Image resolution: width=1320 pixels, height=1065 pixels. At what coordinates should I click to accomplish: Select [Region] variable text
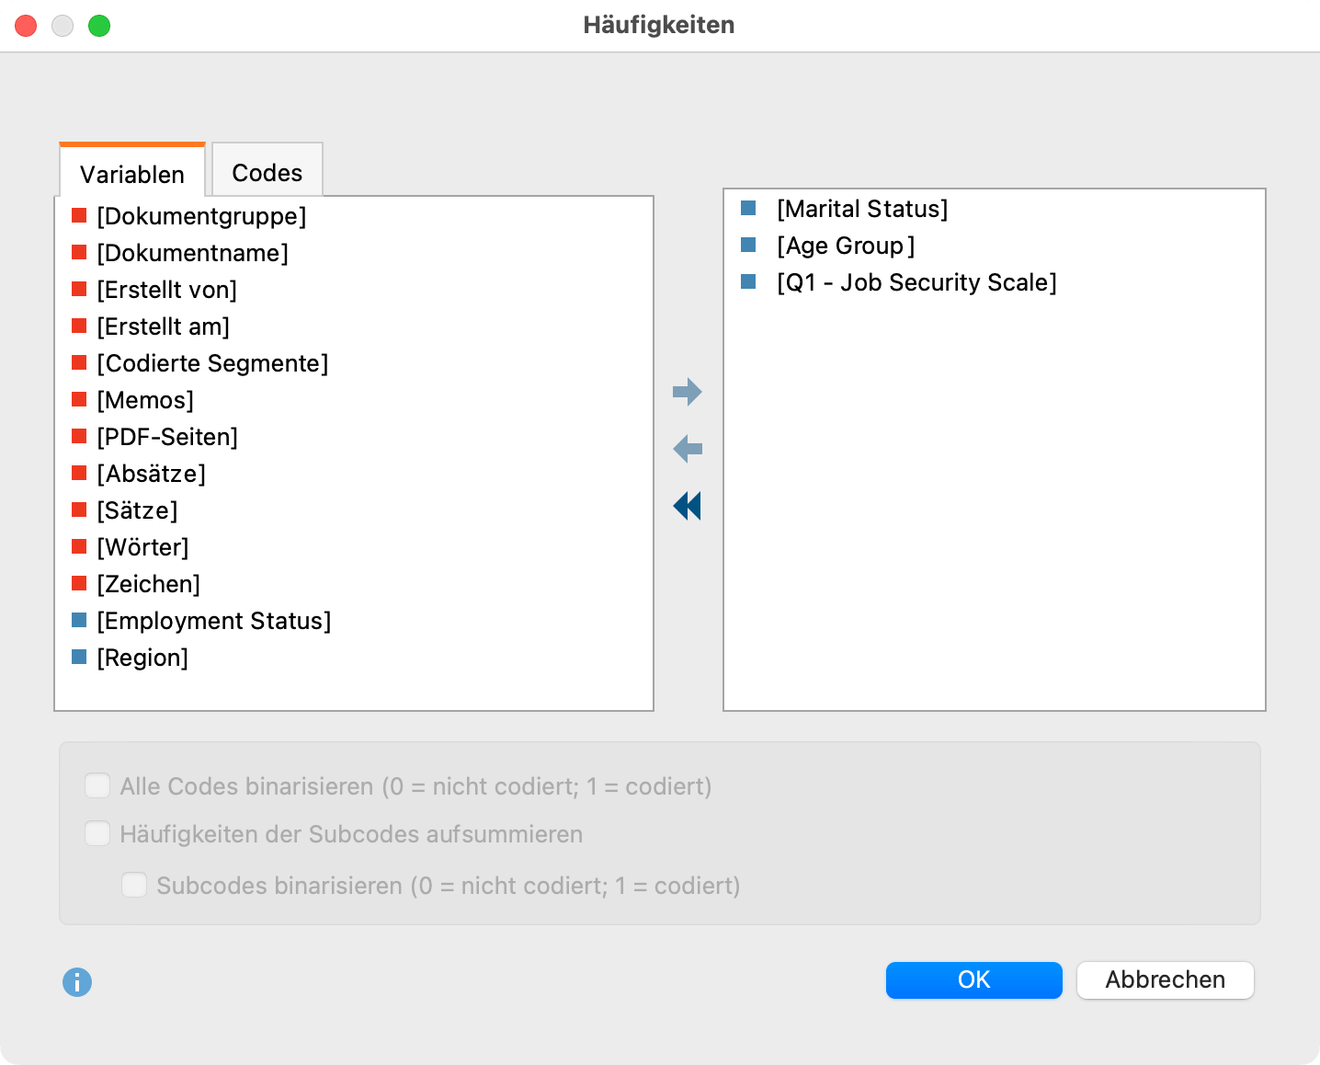pyautogui.click(x=142, y=658)
